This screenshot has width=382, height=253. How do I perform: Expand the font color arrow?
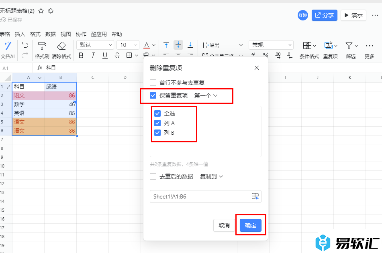(154, 45)
